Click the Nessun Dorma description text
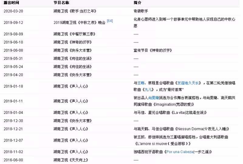Image resolution: width=243 pixels, height=164 pixels. click(x=181, y=129)
